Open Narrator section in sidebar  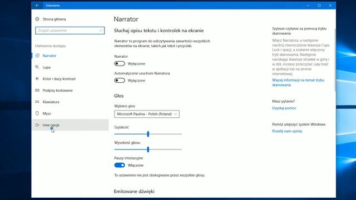coord(71,56)
